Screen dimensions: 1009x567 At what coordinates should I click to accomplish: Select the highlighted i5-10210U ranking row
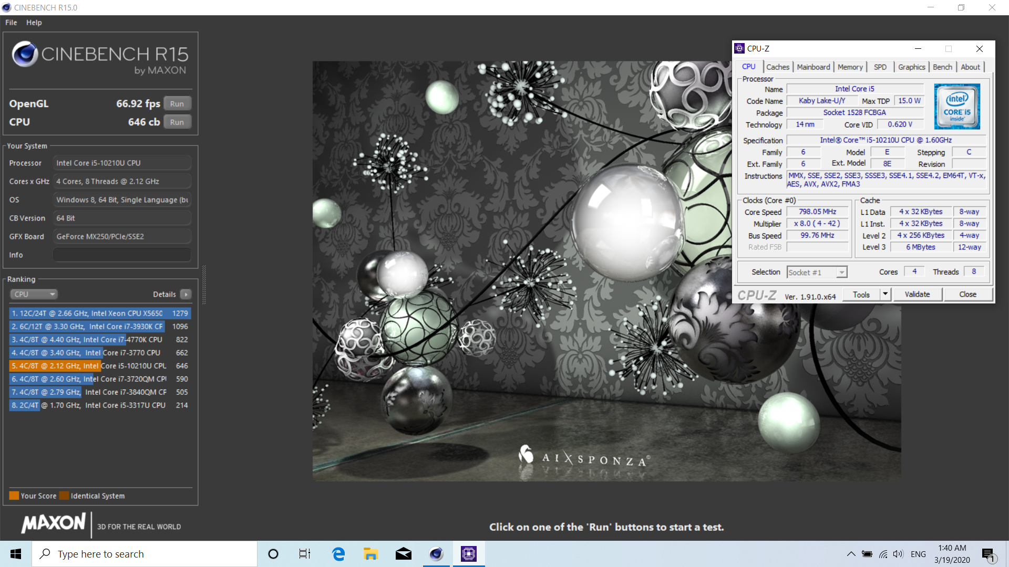pyautogui.click(x=100, y=365)
